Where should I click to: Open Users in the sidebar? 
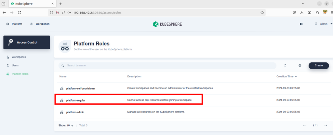tap(15, 65)
